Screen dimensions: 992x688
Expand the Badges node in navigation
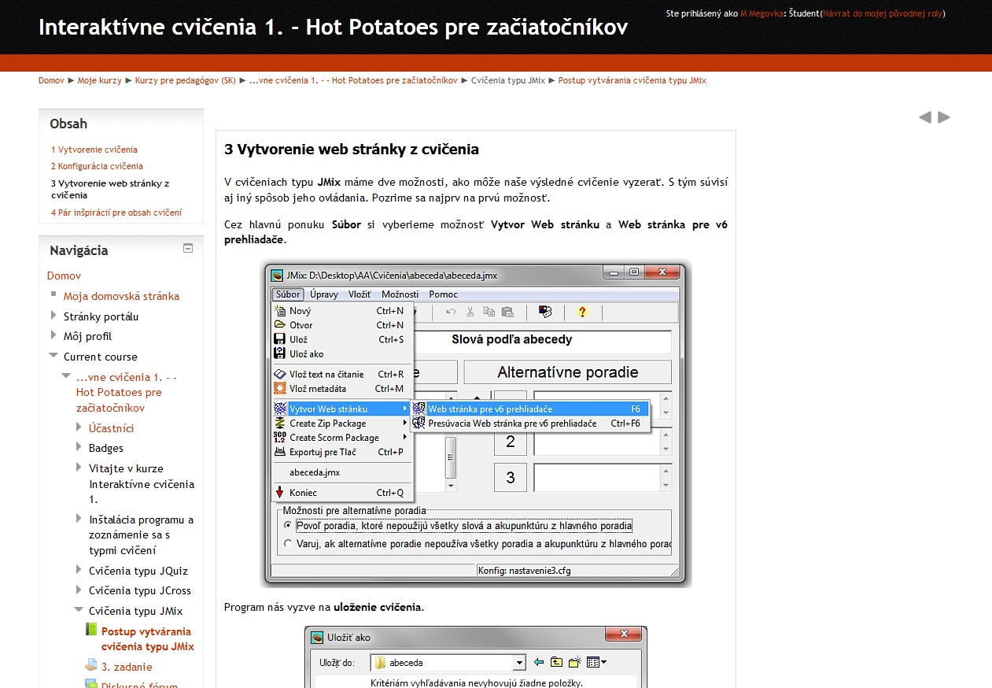tap(79, 447)
